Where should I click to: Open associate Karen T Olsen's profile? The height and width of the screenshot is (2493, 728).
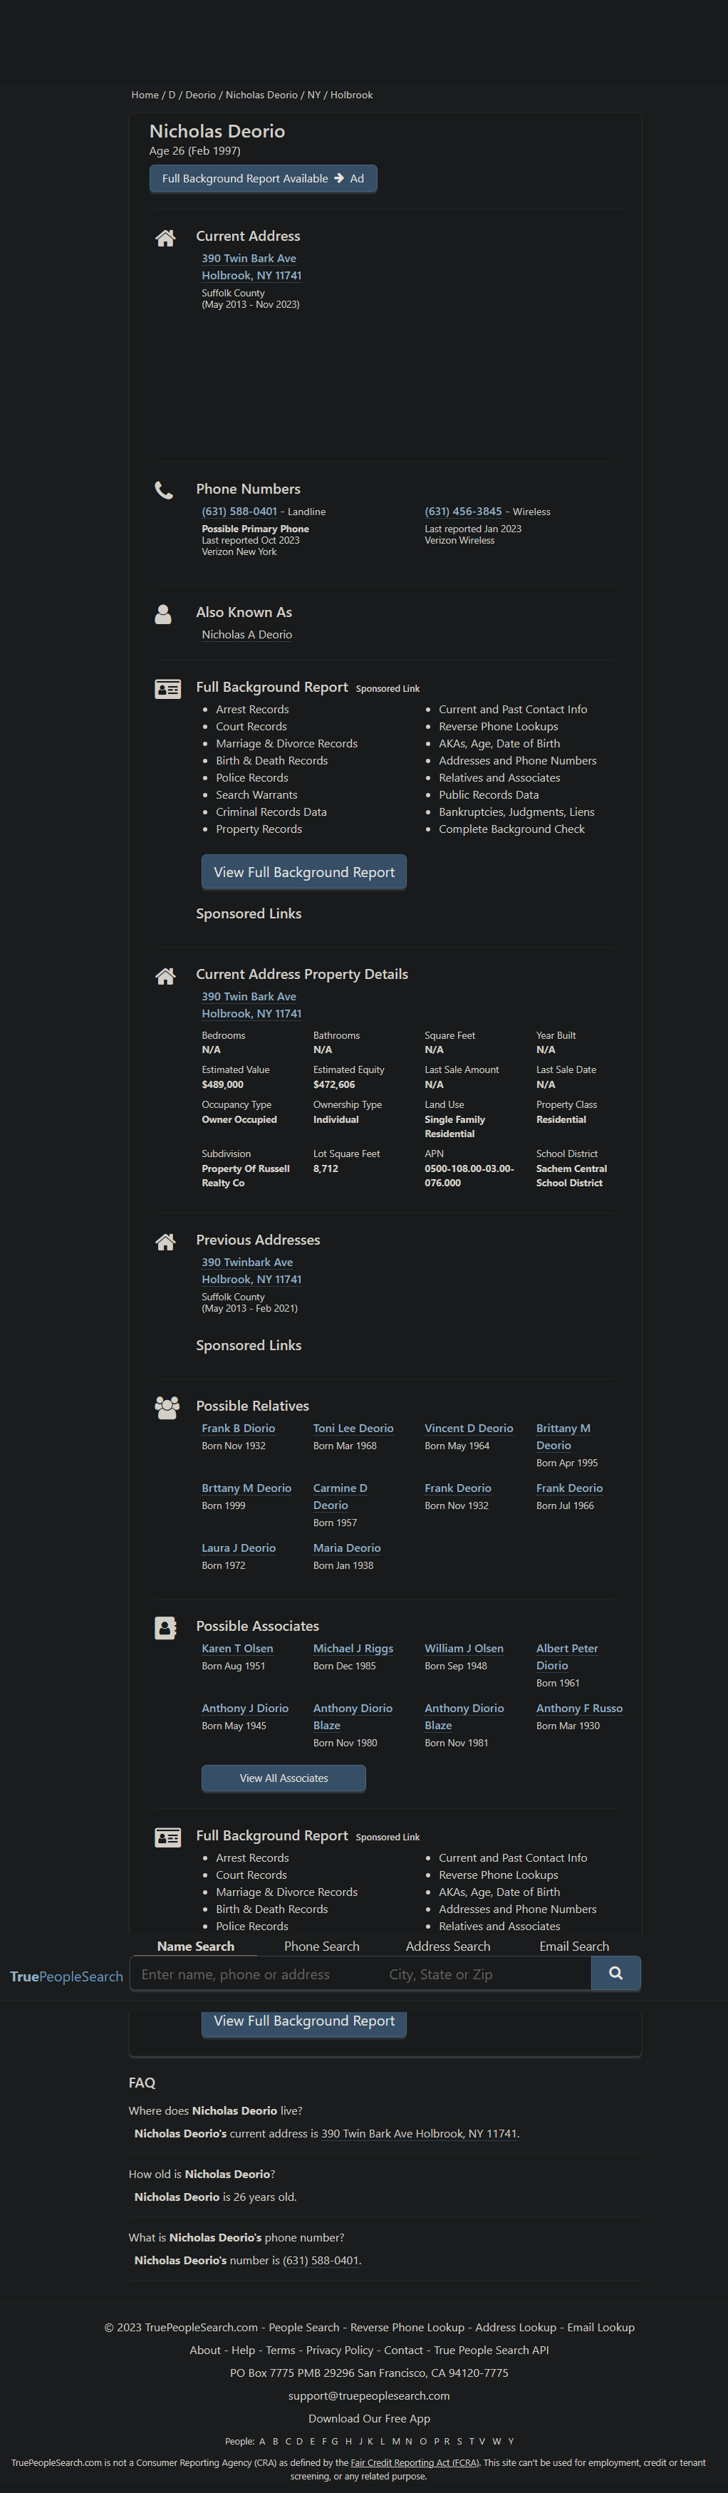tap(237, 1649)
